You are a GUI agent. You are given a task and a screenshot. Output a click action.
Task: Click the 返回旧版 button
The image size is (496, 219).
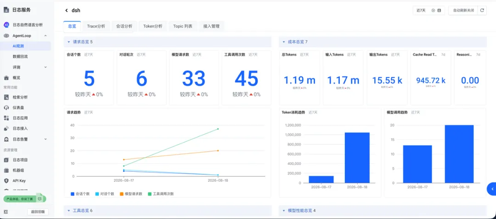point(38,212)
